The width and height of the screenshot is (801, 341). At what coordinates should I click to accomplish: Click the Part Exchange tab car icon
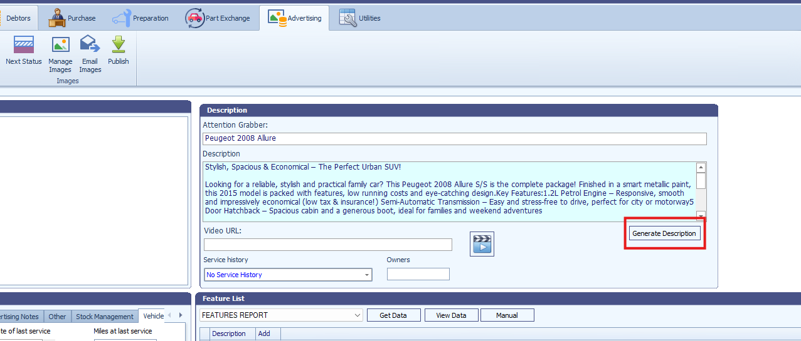(195, 18)
